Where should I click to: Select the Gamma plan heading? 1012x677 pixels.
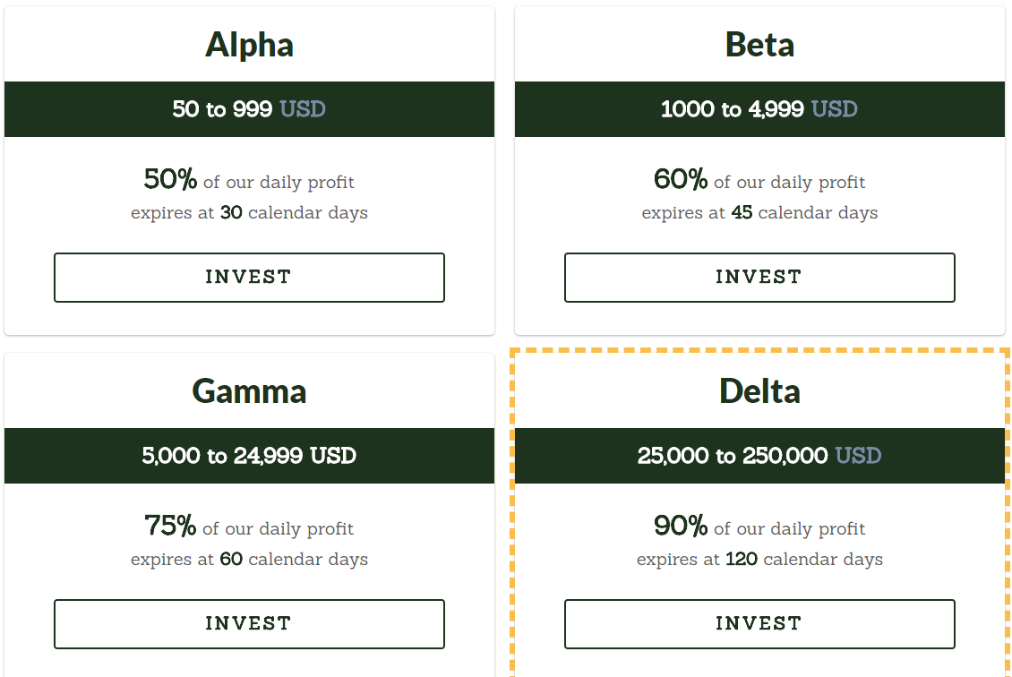[249, 391]
